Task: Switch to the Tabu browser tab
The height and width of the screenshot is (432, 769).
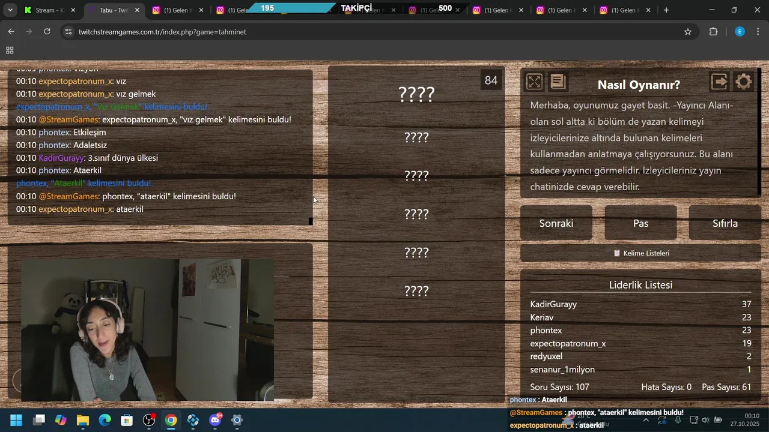Action: tap(114, 10)
